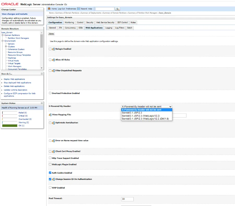This screenshot has height=206, width=235.
Task: Collapse the Domain Partitions tree node
Action: coord(3,35)
